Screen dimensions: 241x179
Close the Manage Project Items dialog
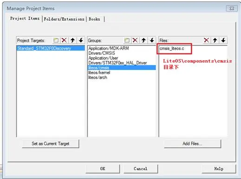(232, 8)
